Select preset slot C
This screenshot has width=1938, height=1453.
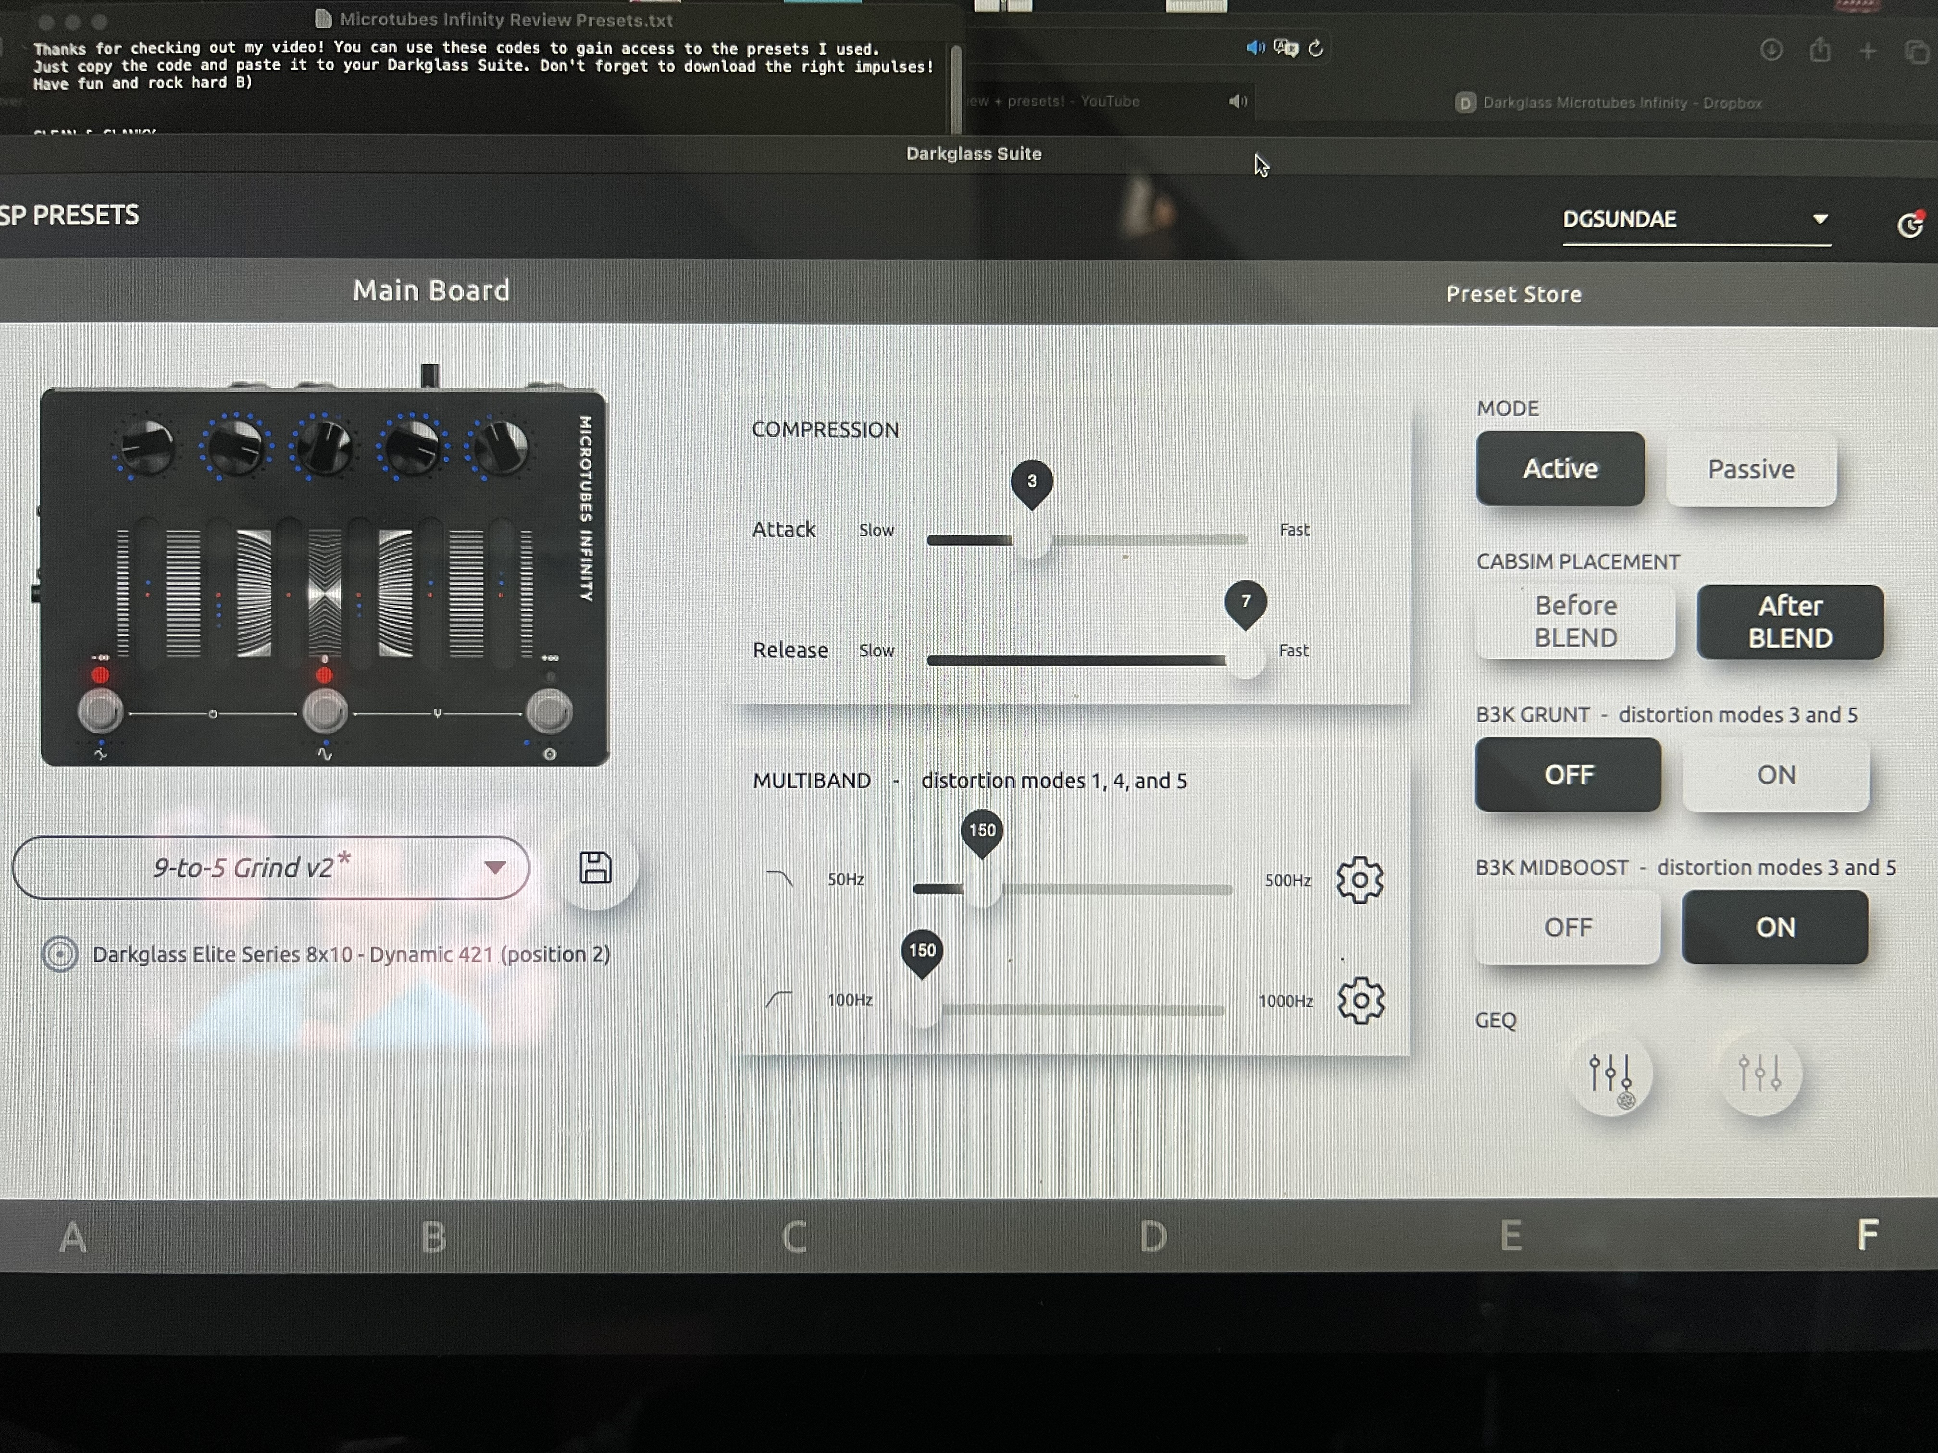(x=794, y=1236)
